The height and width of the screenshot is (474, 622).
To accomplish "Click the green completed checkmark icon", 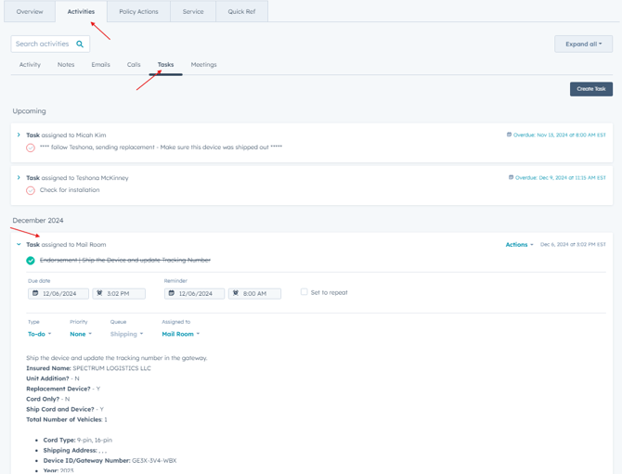I will (31, 261).
